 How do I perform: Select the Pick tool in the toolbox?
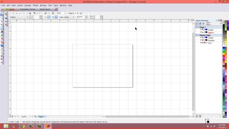[x=2, y=14]
